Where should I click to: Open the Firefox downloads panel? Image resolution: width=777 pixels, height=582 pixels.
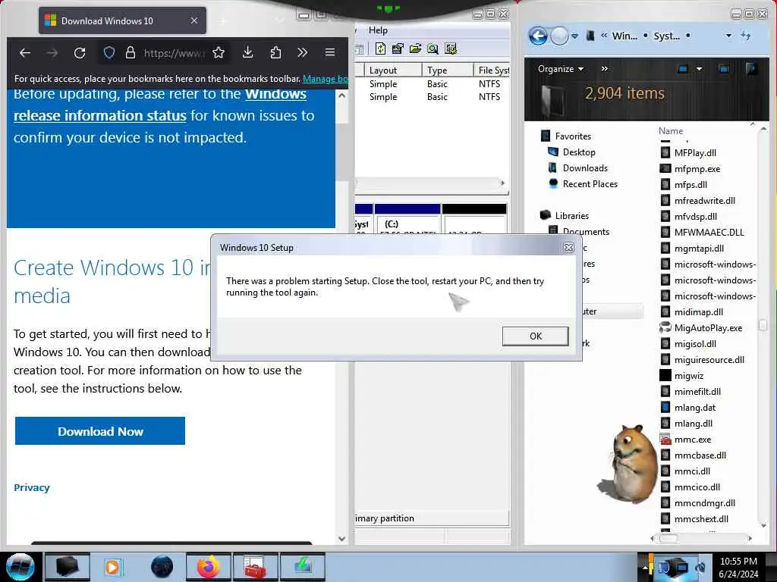248,52
